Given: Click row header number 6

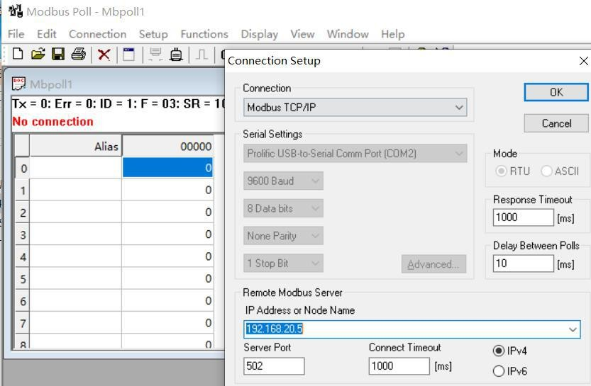Looking at the screenshot, I should point(23,301).
